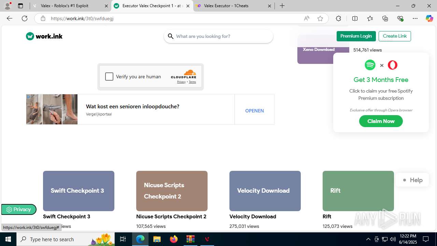Image resolution: width=437 pixels, height=246 pixels.
Task: Close the Valex Executor - 1Cheats tab
Action: [269, 6]
